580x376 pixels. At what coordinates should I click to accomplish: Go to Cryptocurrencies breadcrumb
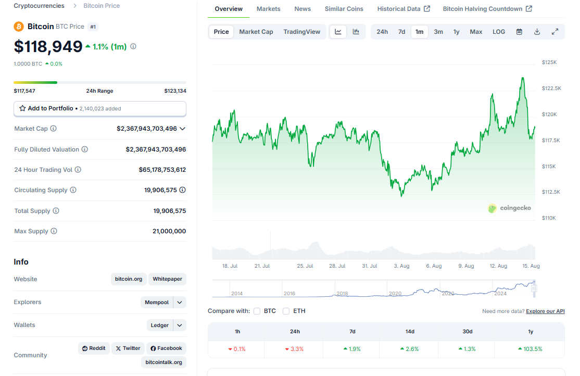pos(39,6)
